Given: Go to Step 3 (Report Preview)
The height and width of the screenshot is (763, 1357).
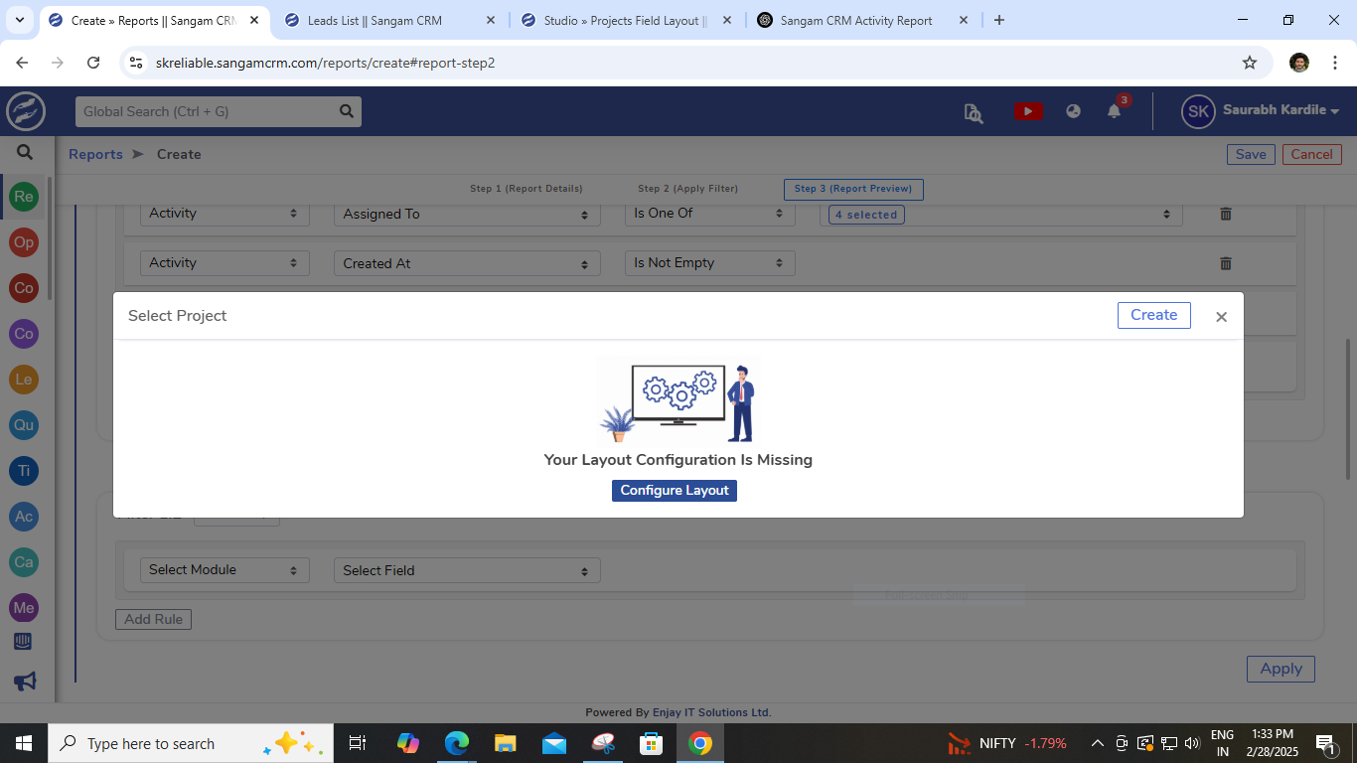Looking at the screenshot, I should (x=853, y=189).
